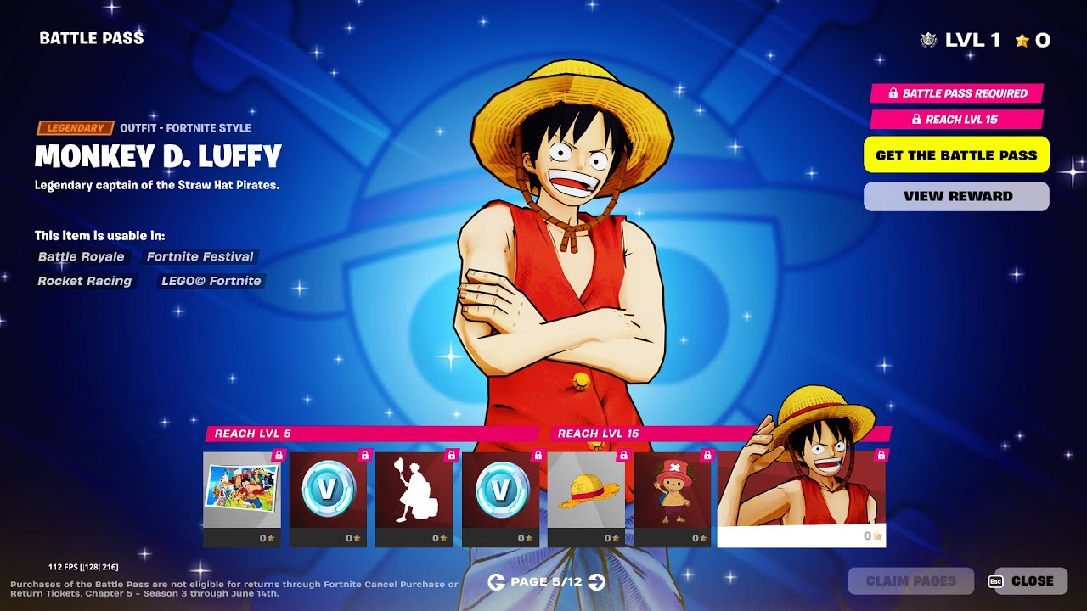The height and width of the screenshot is (611, 1087).
Task: Go to next Battle Pass page arrow
Action: pyautogui.click(x=597, y=581)
